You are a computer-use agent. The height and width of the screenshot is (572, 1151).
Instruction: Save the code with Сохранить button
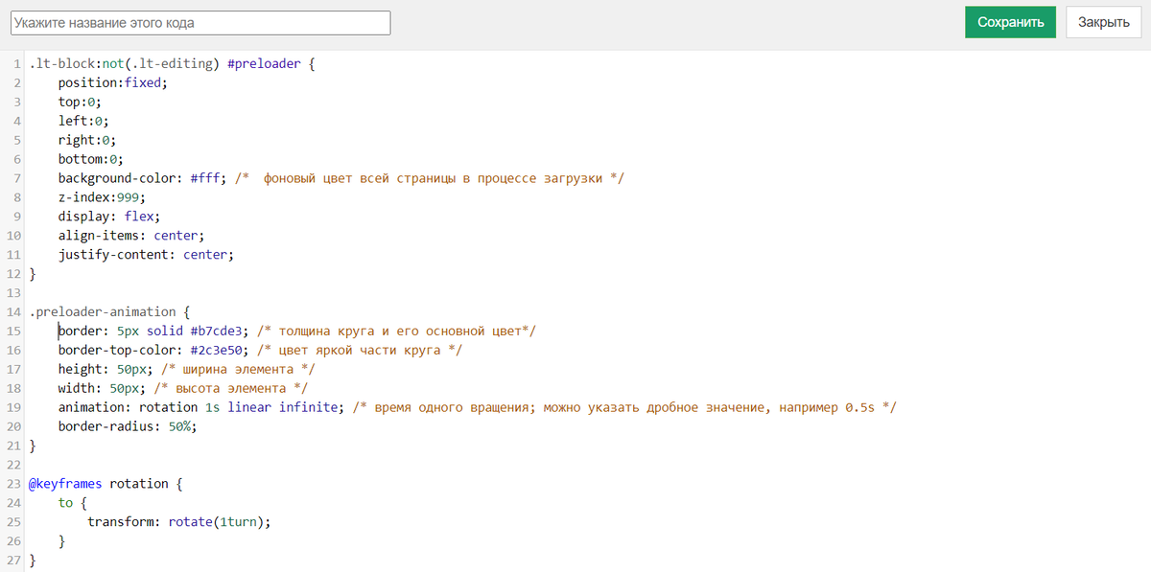(1010, 22)
